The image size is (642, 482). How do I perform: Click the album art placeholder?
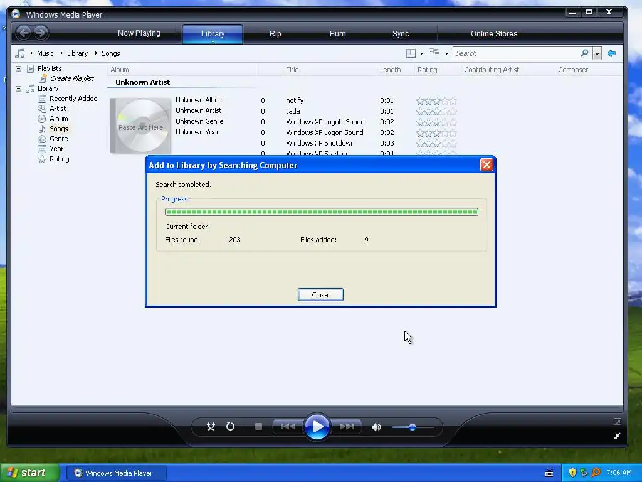140,126
